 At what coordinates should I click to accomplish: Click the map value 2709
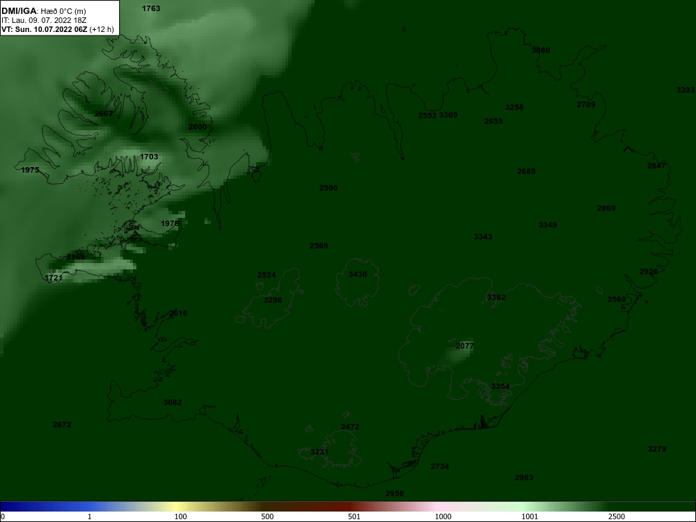(586, 105)
